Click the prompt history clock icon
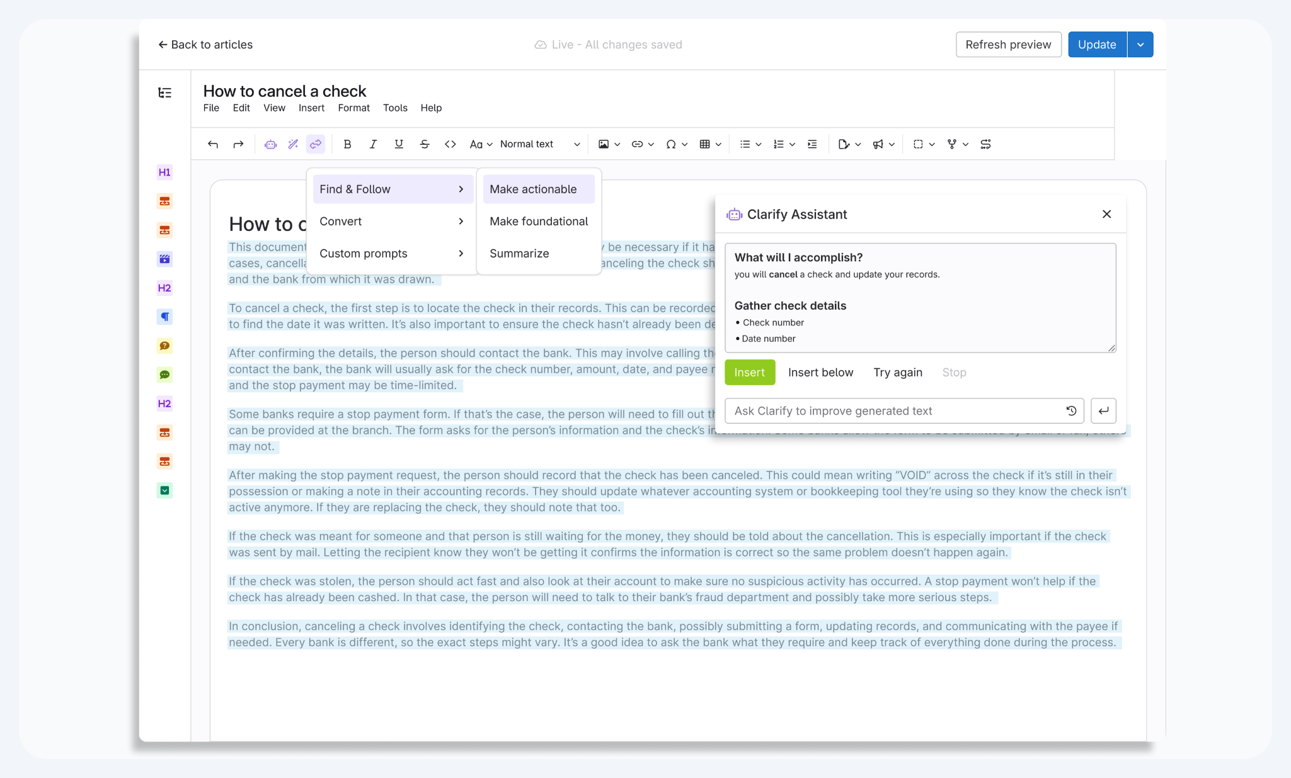The height and width of the screenshot is (778, 1291). tap(1071, 411)
